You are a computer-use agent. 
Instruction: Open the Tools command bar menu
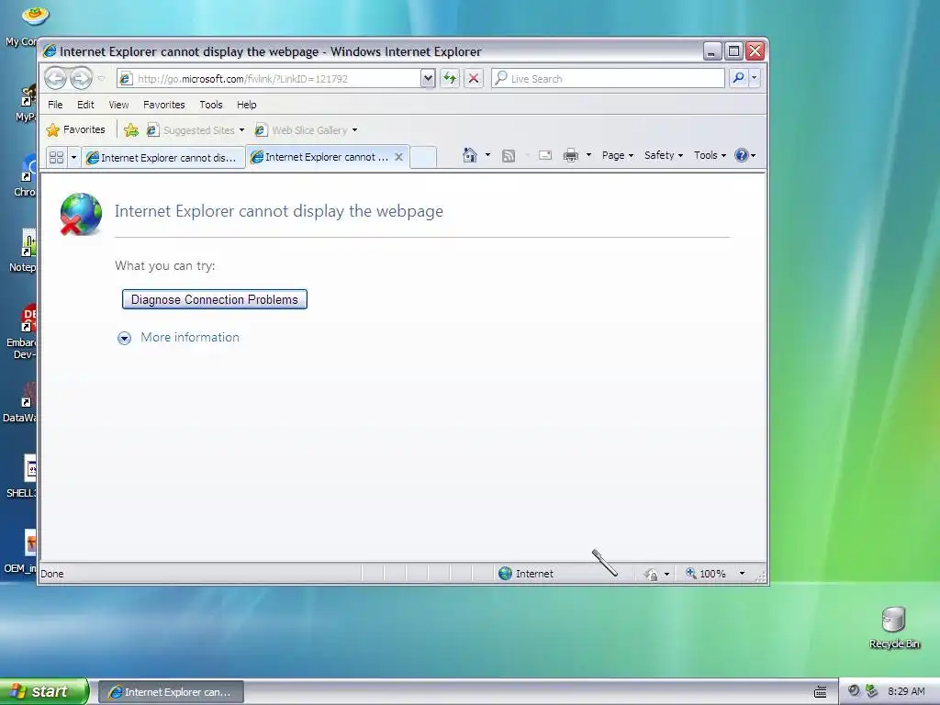point(710,155)
